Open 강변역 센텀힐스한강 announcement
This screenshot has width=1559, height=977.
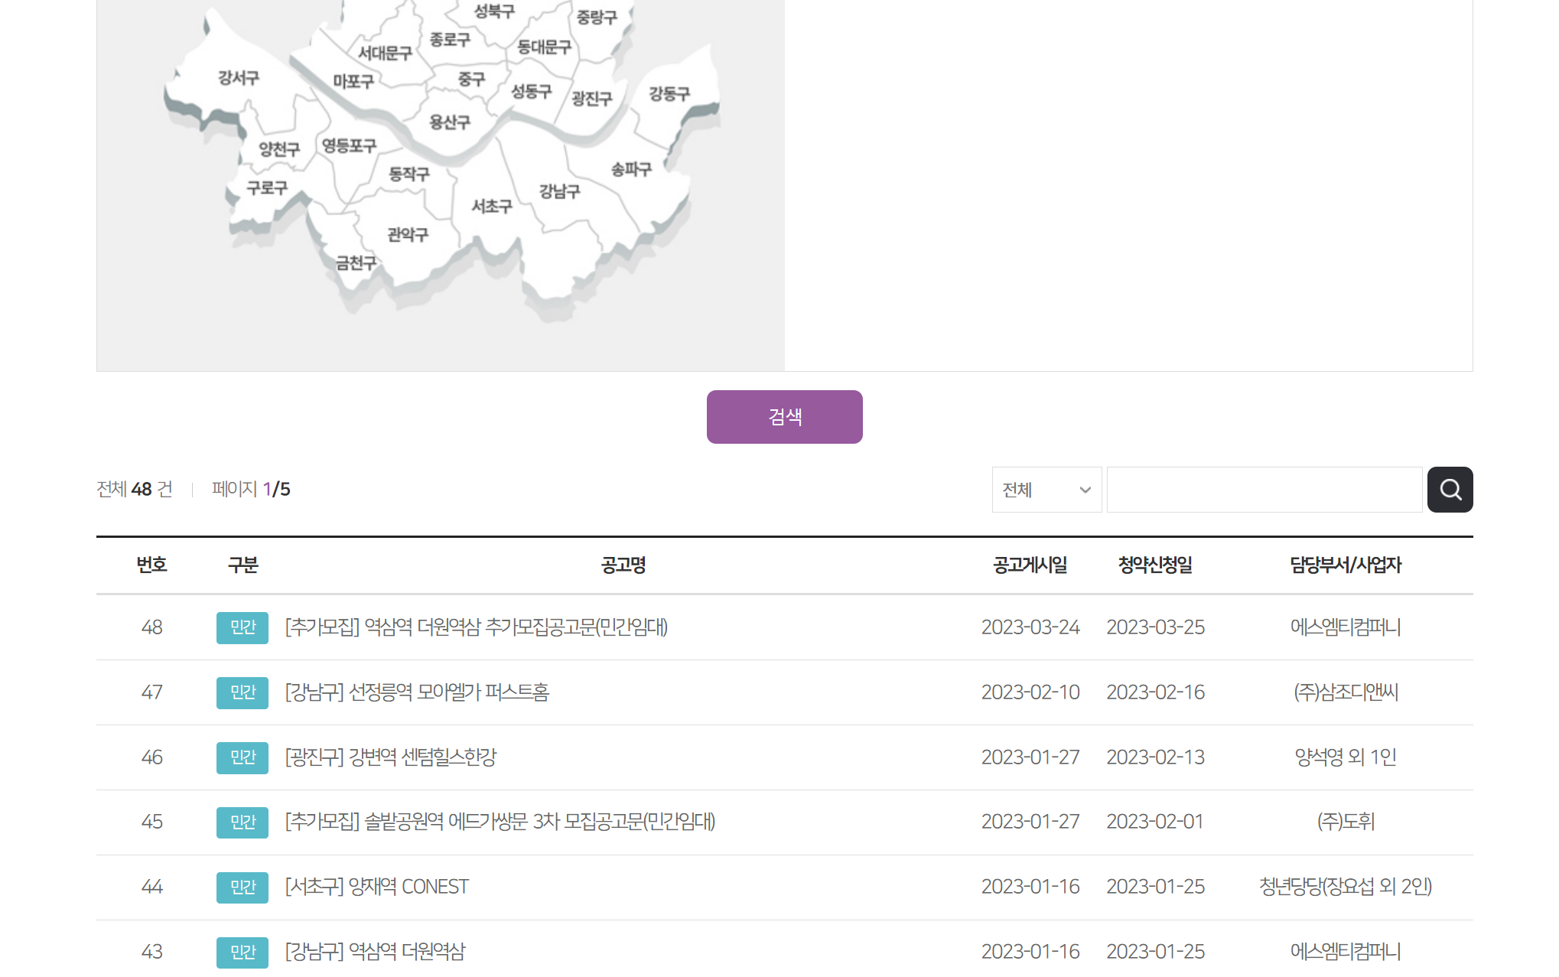point(390,757)
